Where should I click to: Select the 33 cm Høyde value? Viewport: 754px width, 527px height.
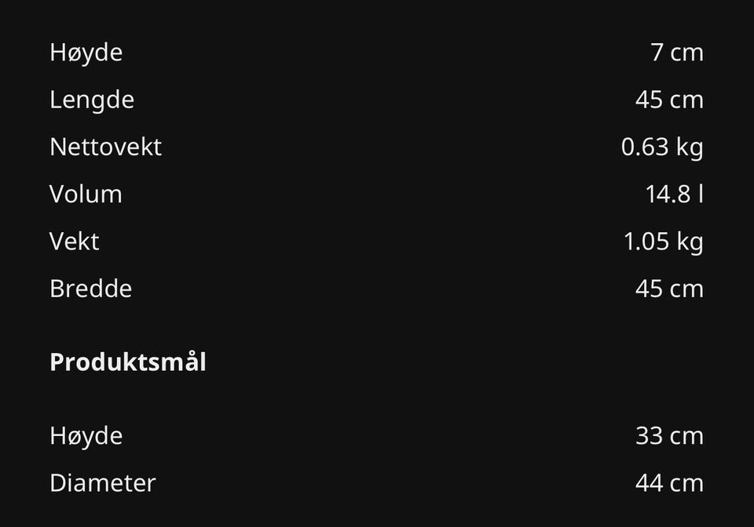[x=668, y=436]
